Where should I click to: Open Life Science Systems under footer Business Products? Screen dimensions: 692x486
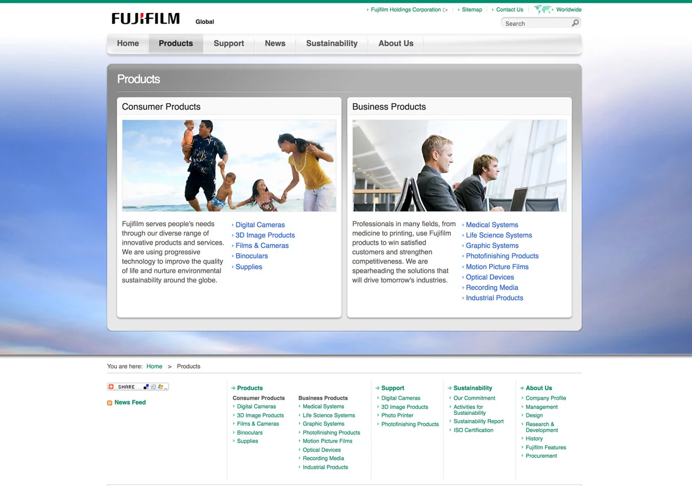pos(329,415)
